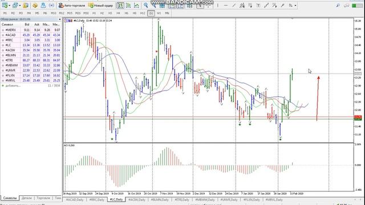The height and width of the screenshot is (205, 365).
Task: Select the M5 timeframe
Action: [x=37, y=13]
